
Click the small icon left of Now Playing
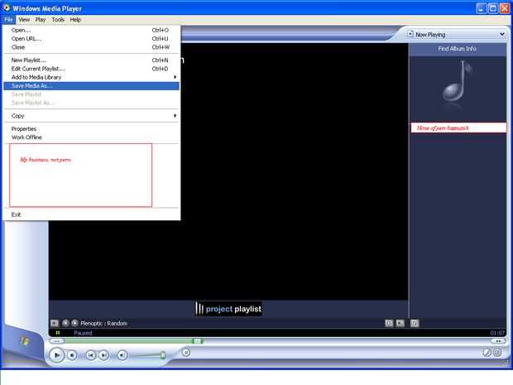410,34
